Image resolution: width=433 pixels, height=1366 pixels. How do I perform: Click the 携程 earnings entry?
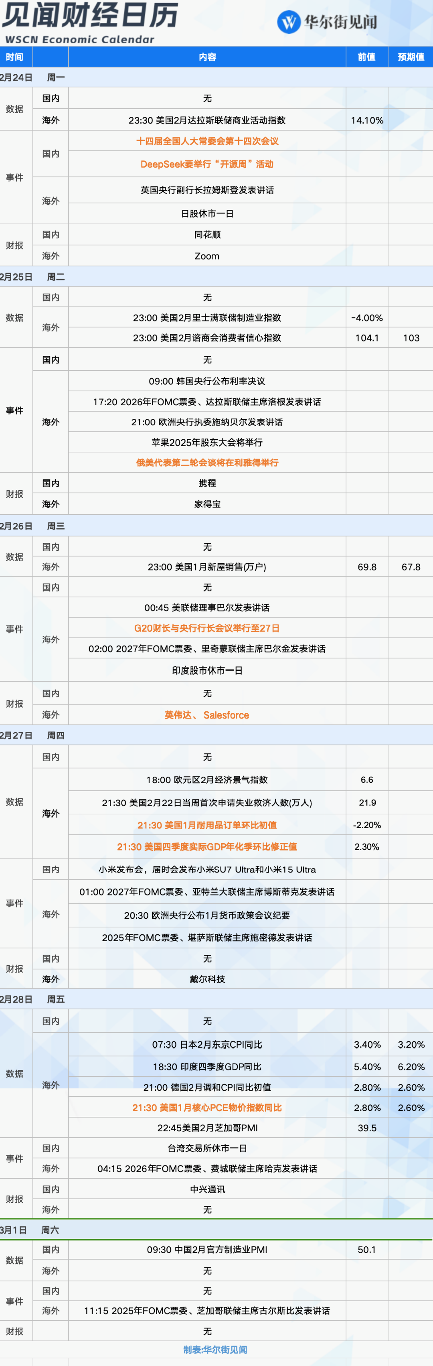click(207, 483)
